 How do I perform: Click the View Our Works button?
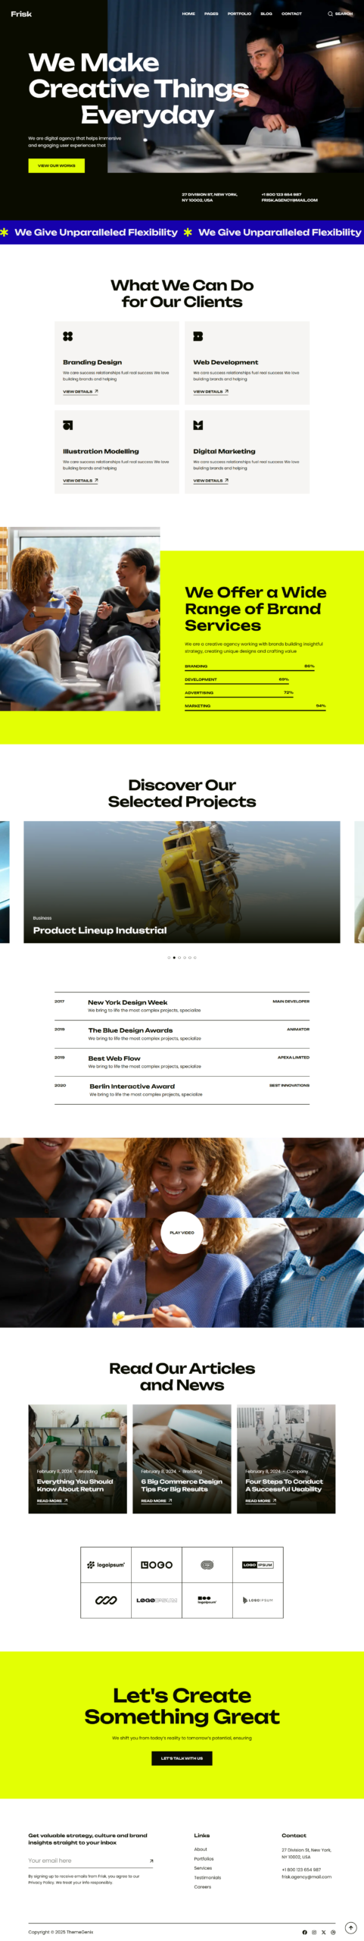[x=57, y=165]
